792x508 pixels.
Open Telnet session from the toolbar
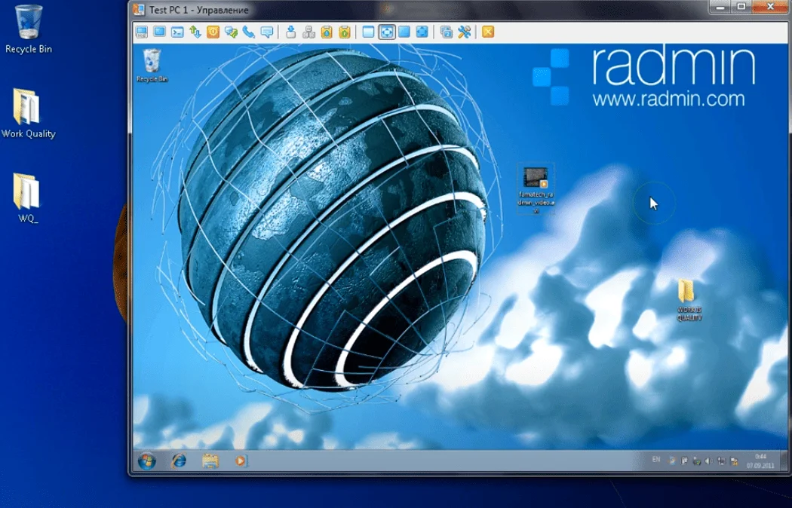pos(177,32)
